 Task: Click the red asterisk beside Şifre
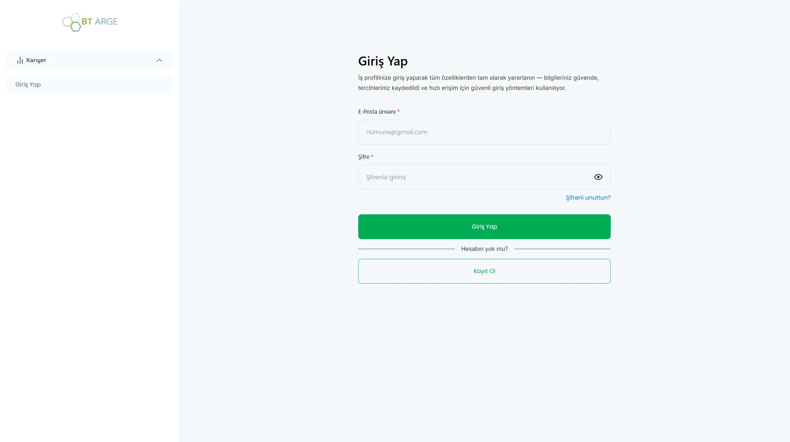[x=372, y=156]
